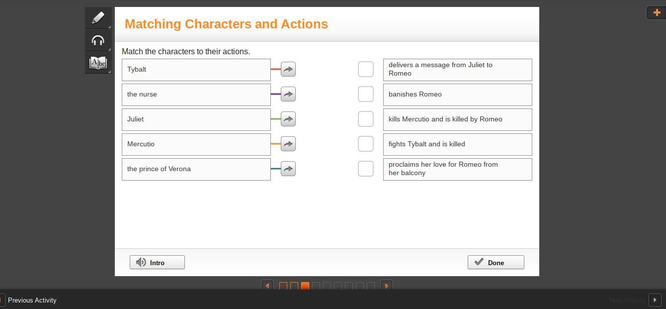Open the Abc dictionary book tool
Screen dimensions: 666x309
point(98,63)
